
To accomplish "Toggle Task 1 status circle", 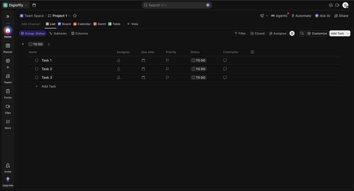I will [x=37, y=60].
